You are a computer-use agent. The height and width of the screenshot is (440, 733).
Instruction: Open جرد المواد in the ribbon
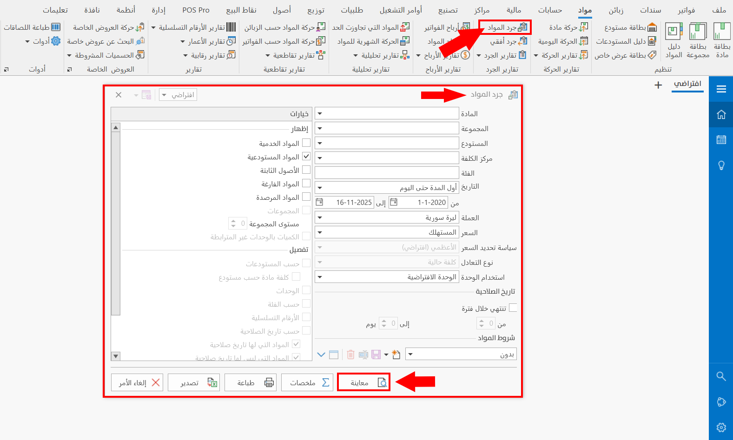507,27
